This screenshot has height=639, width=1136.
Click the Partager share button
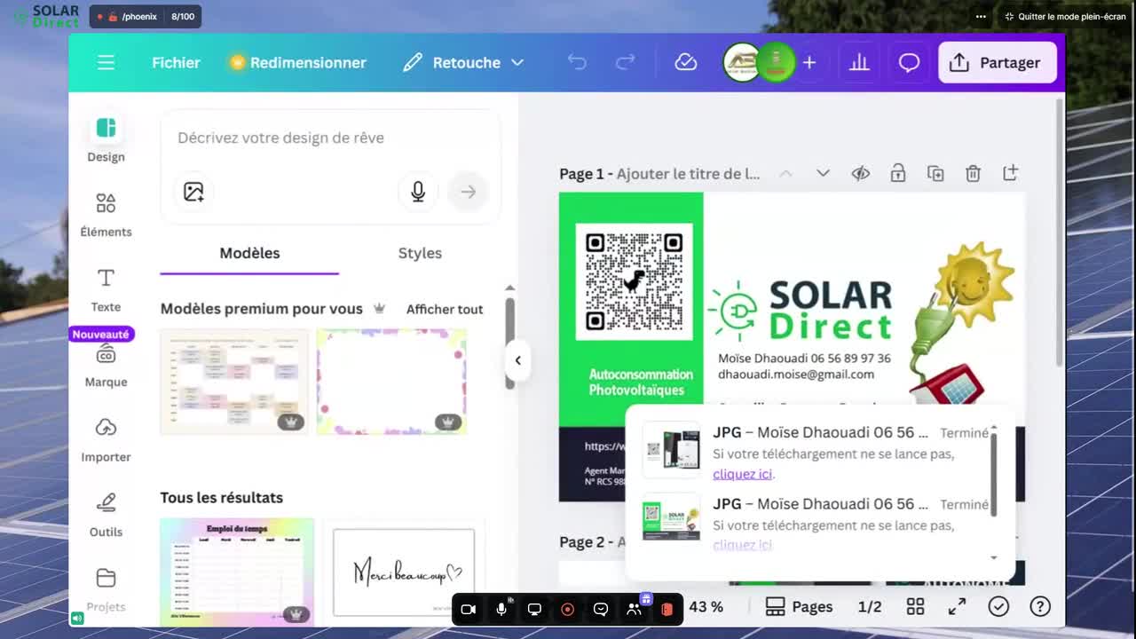(x=997, y=63)
